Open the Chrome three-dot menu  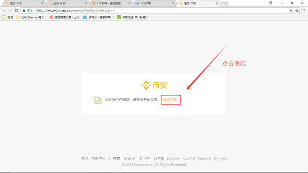pyautogui.click(x=304, y=11)
